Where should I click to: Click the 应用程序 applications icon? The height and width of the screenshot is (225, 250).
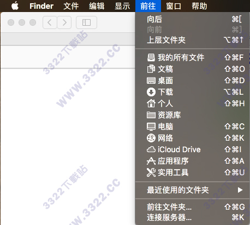(x=151, y=161)
